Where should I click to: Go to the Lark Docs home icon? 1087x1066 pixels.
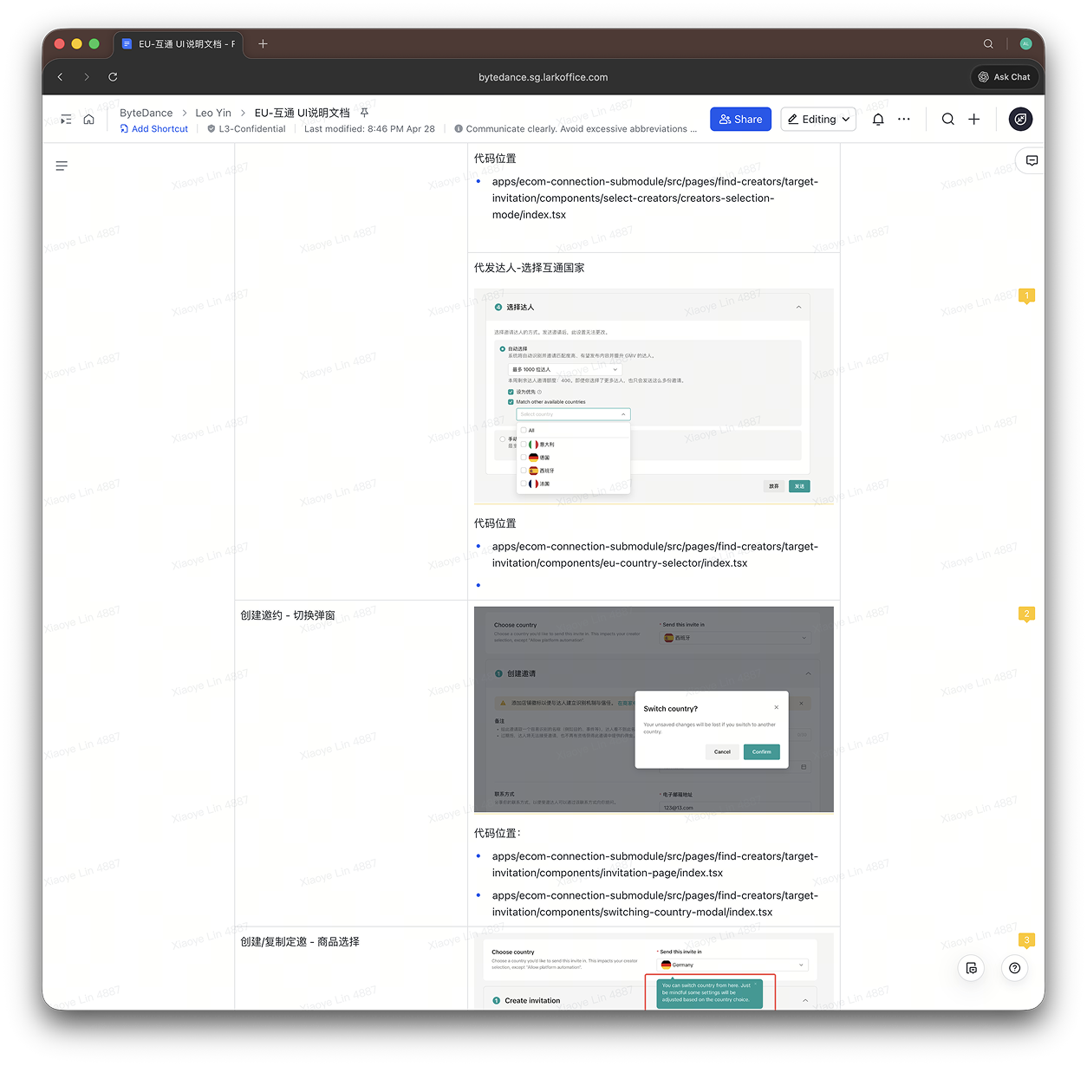[88, 120]
